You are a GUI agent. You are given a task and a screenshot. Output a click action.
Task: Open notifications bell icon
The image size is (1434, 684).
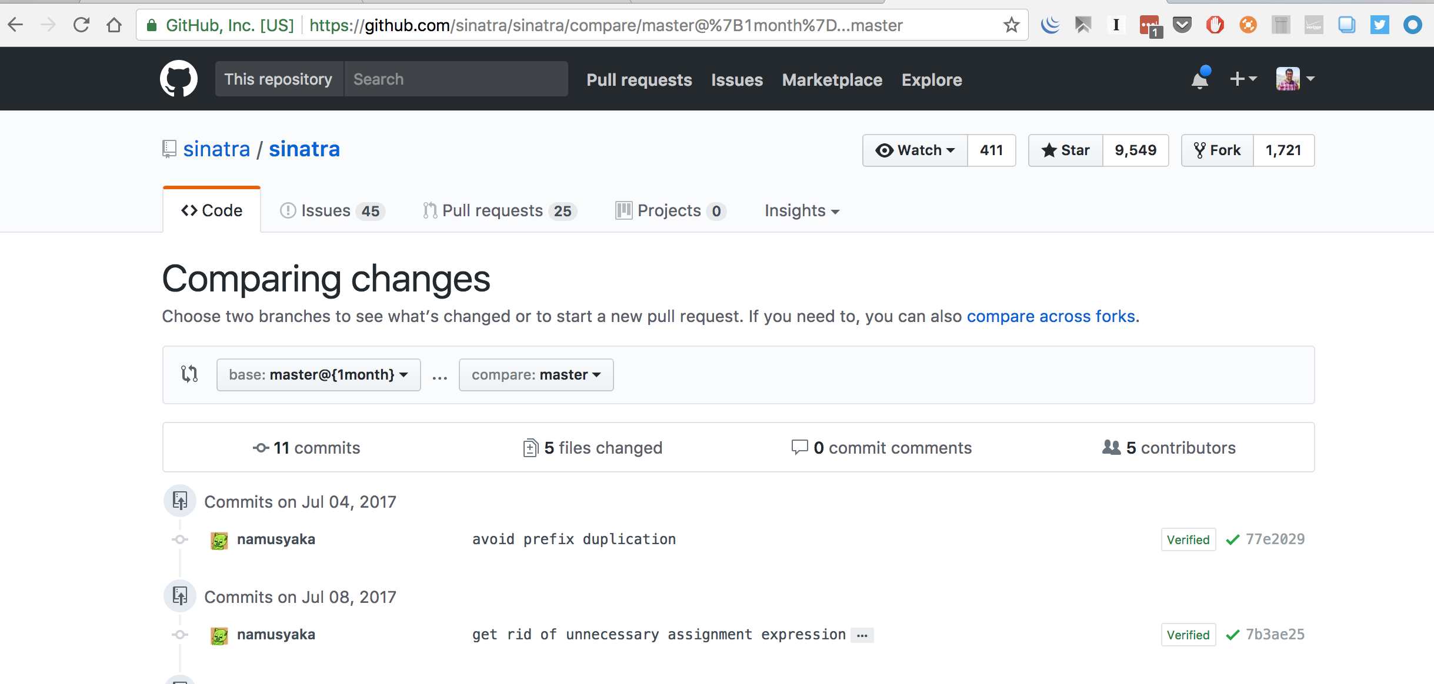tap(1200, 79)
